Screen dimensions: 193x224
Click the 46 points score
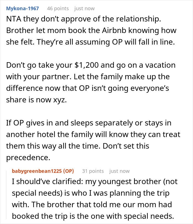point(58,8)
